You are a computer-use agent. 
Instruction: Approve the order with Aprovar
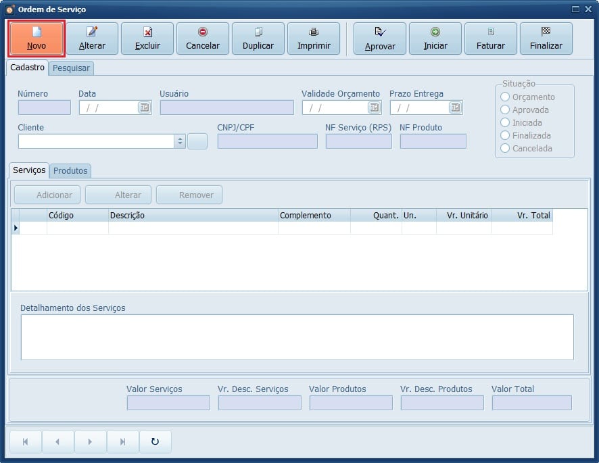(x=380, y=39)
